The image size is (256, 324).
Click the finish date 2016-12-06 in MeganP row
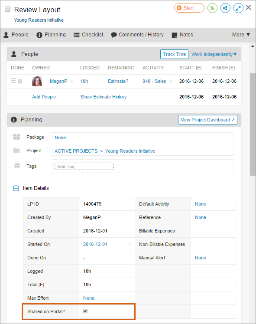[x=224, y=81]
